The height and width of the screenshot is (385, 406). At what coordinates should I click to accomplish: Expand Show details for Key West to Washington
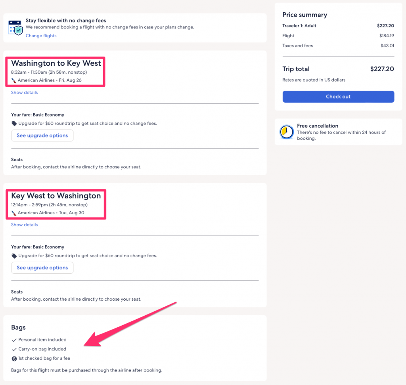coord(24,225)
